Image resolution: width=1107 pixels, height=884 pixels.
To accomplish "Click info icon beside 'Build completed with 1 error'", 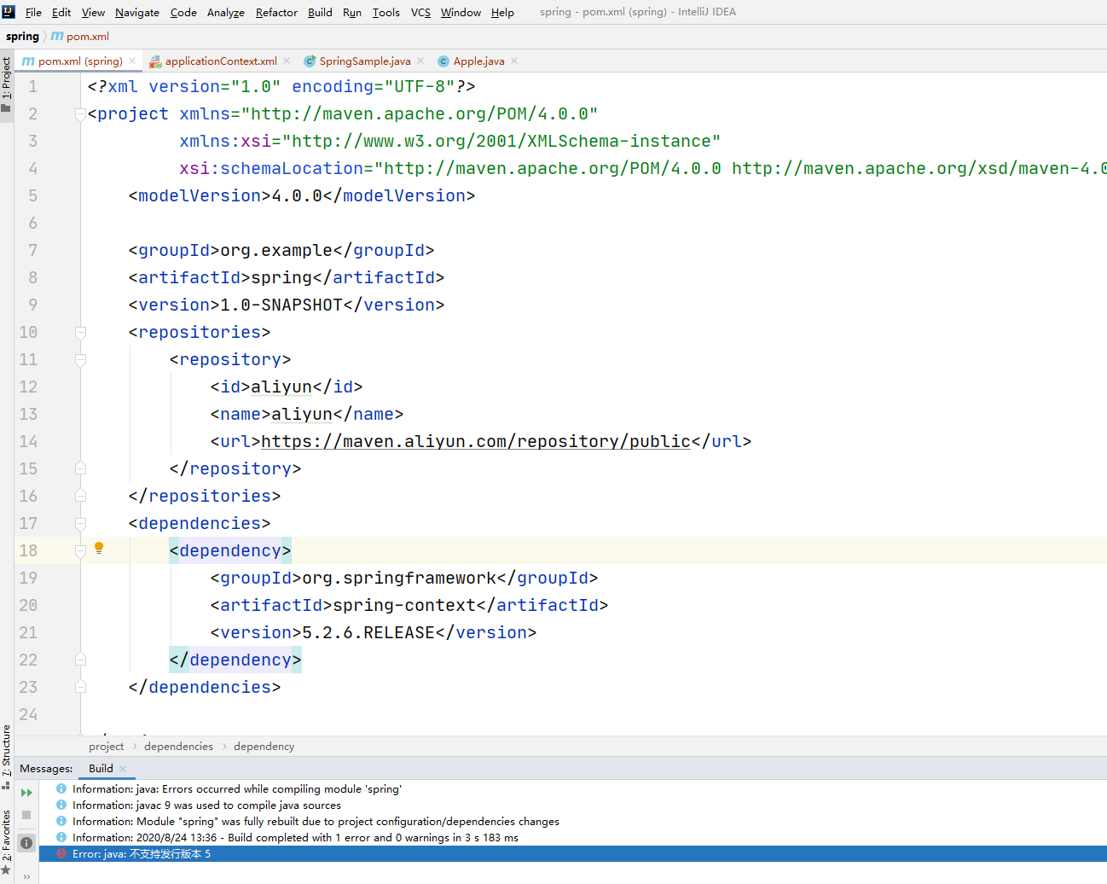I will 61,837.
